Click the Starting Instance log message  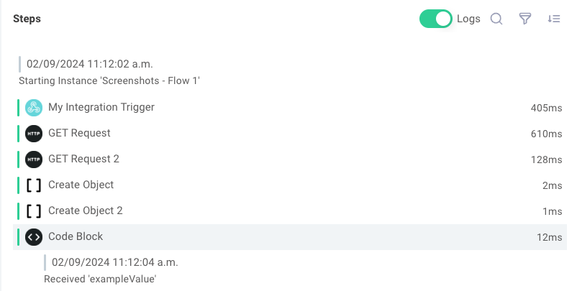pyautogui.click(x=109, y=80)
